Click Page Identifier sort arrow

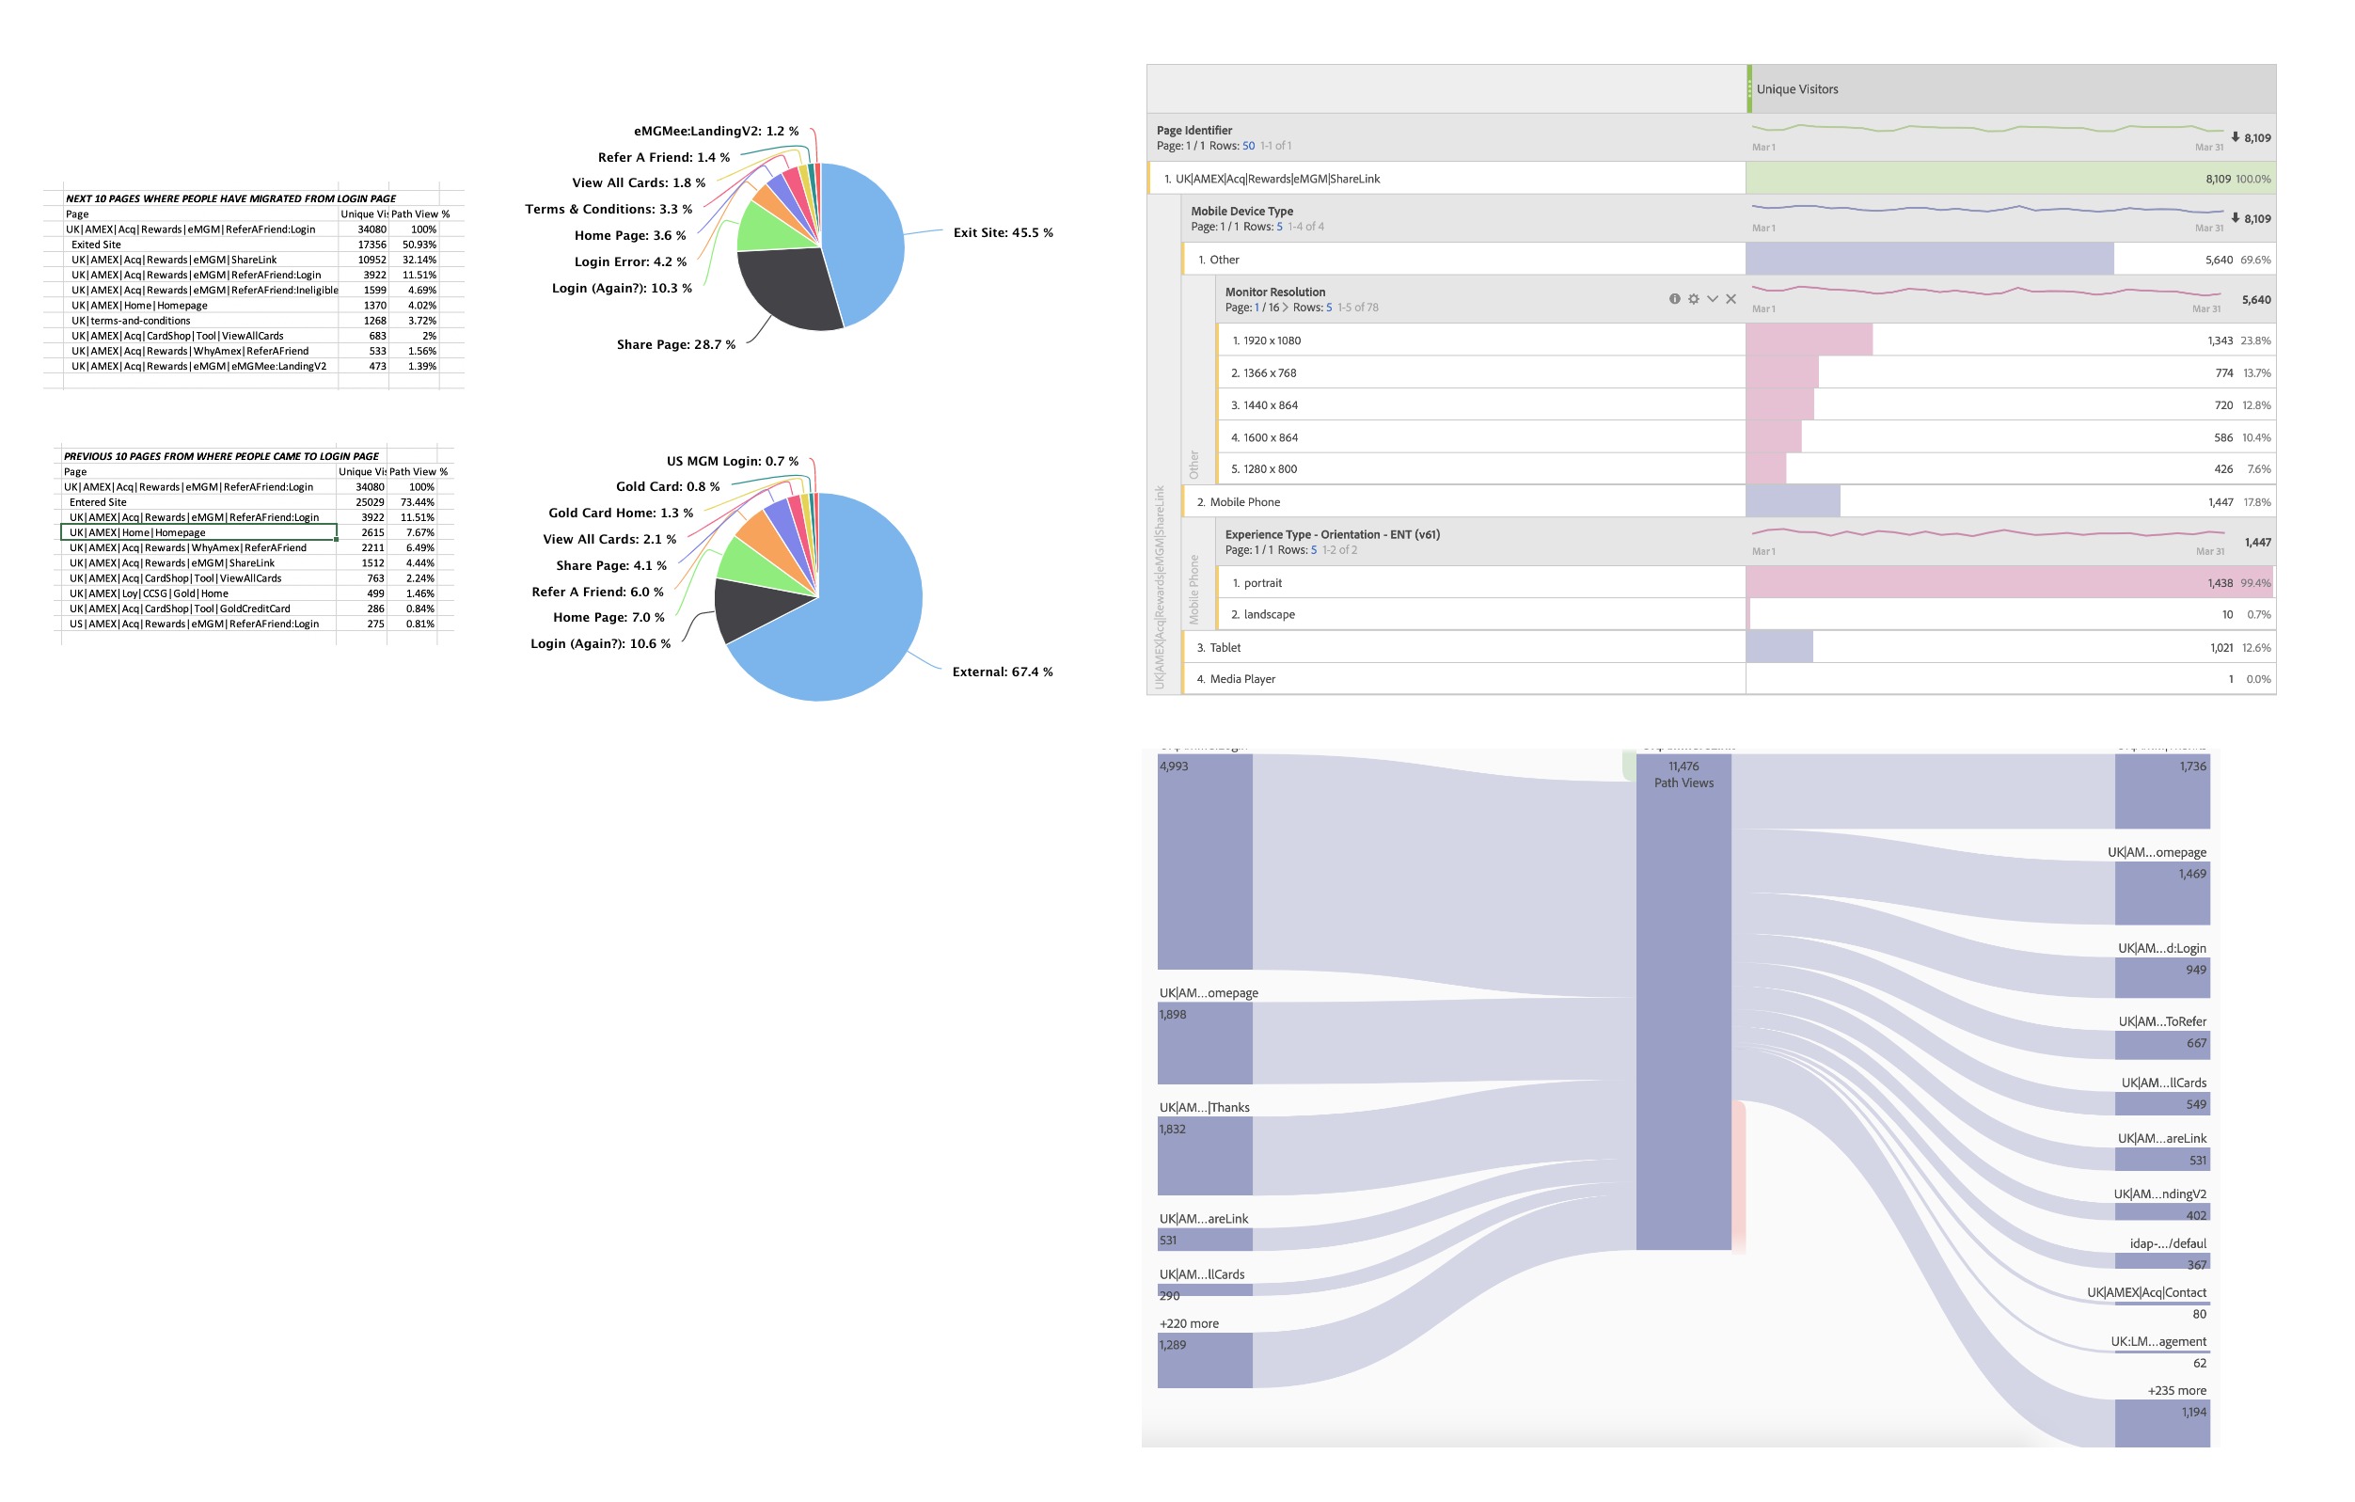[2235, 137]
